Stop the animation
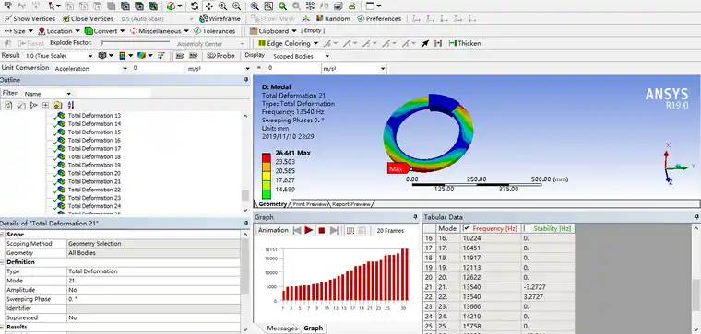The height and width of the screenshot is (334, 701). pos(321,230)
